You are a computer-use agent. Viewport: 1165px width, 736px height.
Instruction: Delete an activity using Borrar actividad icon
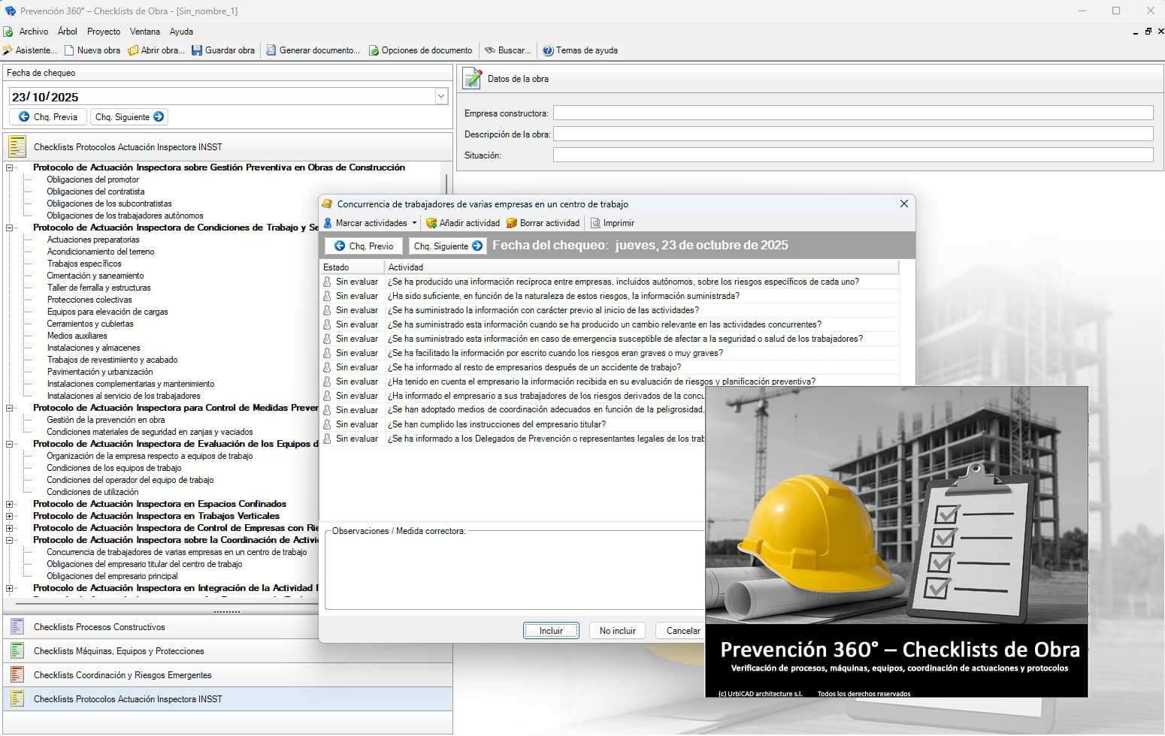543,222
